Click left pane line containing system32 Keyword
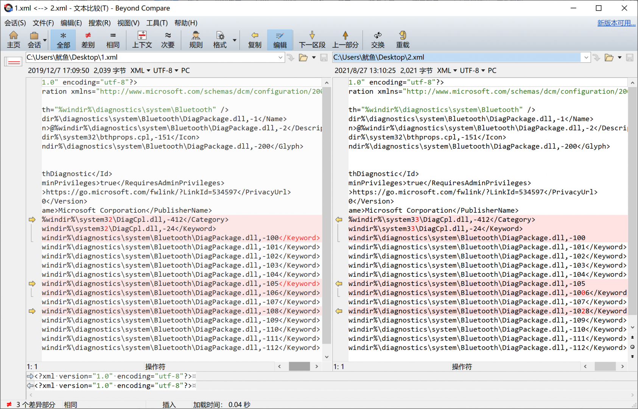Image resolution: width=638 pixels, height=409 pixels. [x=182, y=229]
